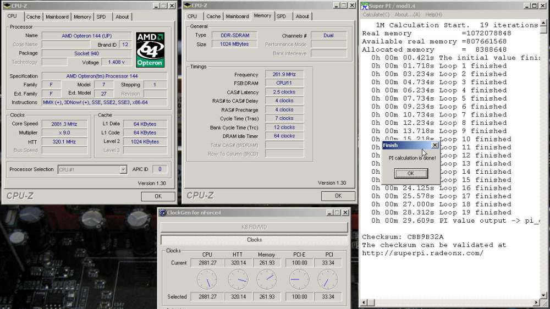Click the selected PCI-E value 100.00 field
Viewport: 550px width, 309px height.
pos(299,297)
